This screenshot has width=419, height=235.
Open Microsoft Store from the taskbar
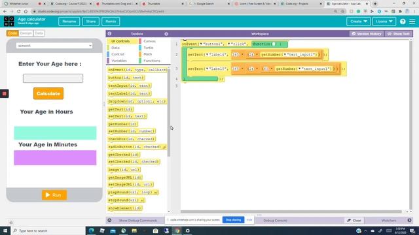click(156, 230)
